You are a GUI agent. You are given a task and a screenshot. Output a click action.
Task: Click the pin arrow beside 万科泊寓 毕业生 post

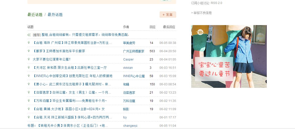tap(29, 100)
